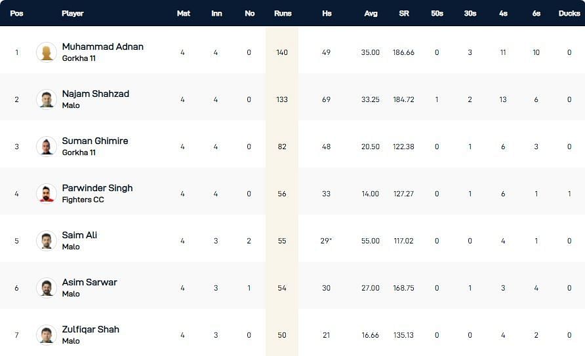Click Muhammad Adnan's avatar icon

[x=47, y=52]
